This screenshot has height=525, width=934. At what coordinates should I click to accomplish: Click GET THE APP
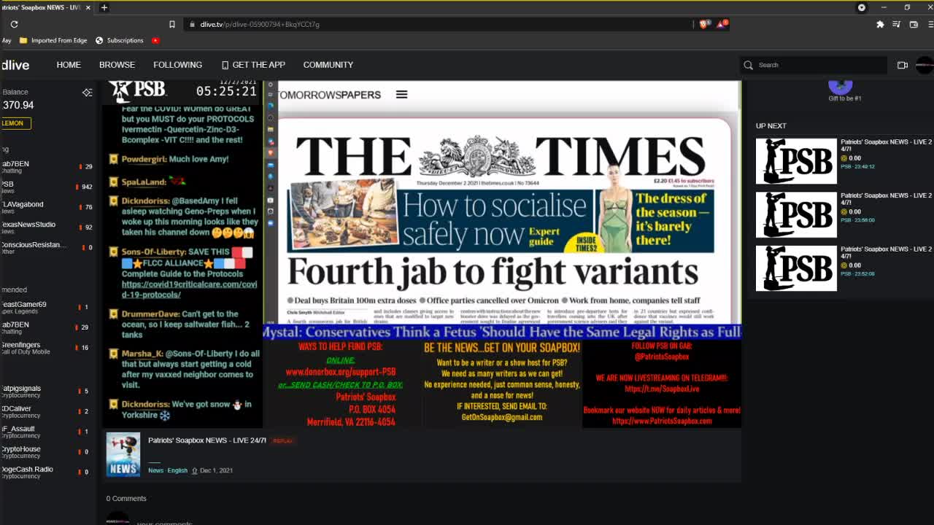pos(253,65)
